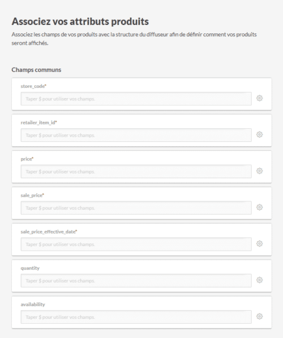Select the availability input field
Screen dimensions: 283x338
[x=136, y=317]
